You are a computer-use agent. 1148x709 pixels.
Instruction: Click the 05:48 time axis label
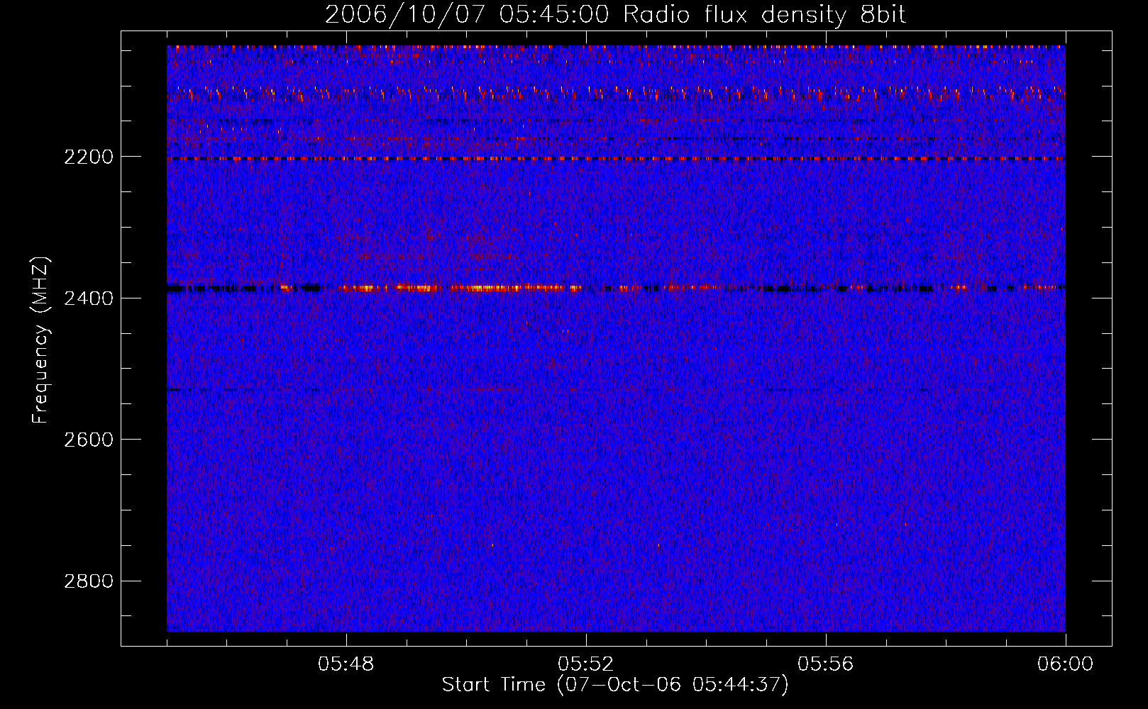tap(346, 664)
